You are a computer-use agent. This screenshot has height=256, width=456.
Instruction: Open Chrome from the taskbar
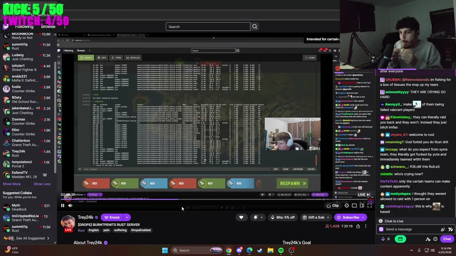(x=228, y=250)
